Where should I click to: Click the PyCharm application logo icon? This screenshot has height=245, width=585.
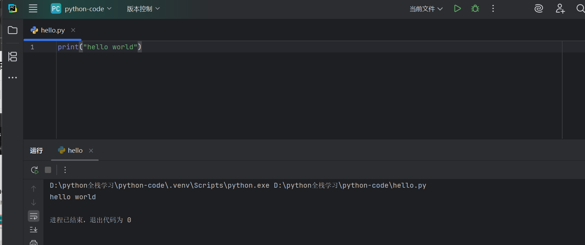13,8
